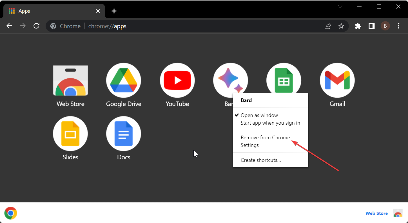This screenshot has height=223, width=408.
Task: Open the profile avatar B
Action: click(x=385, y=26)
